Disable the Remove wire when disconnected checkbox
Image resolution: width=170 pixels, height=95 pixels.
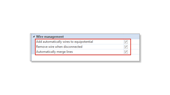tap(126, 47)
